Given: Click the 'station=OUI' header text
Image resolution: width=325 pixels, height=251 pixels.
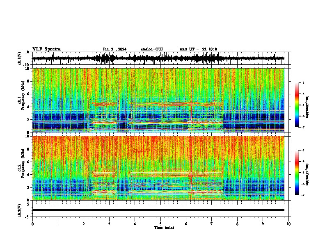Looking at the screenshot, I should tap(152, 49).
